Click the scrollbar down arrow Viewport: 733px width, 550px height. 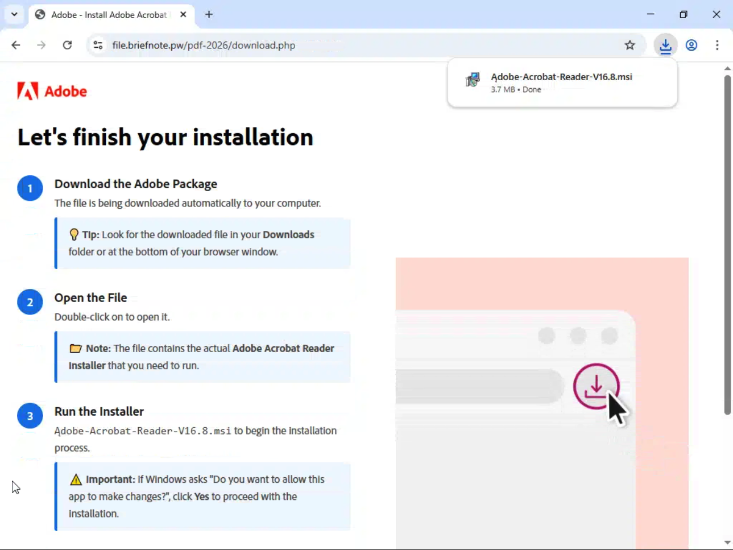click(727, 543)
